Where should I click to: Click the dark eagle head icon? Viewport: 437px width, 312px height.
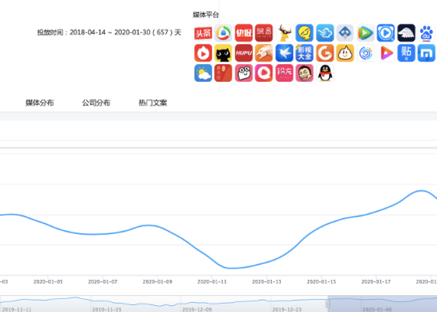tap(406, 33)
